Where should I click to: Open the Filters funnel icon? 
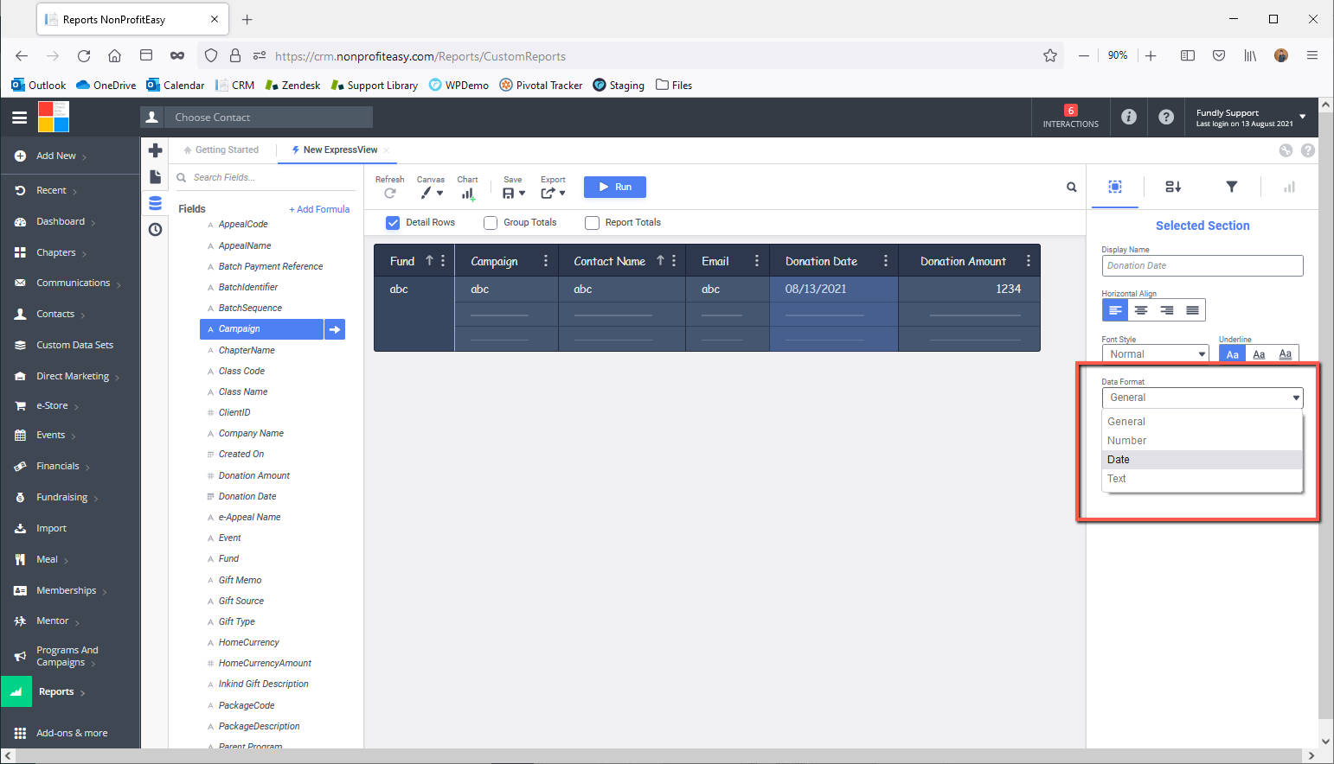click(1232, 187)
